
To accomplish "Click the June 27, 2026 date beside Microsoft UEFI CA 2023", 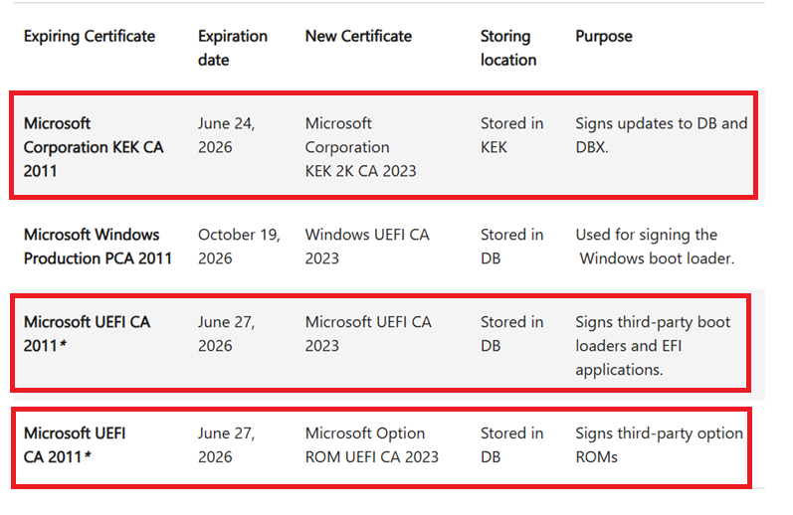I will [227, 334].
